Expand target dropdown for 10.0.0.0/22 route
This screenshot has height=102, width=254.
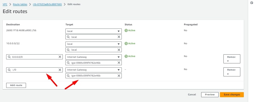[x=93, y=44]
